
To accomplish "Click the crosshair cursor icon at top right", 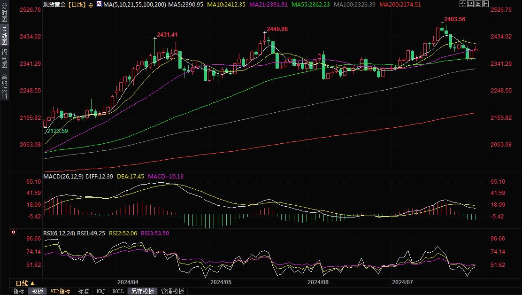I will pyautogui.click(x=462, y=4).
